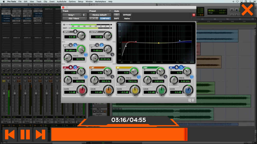Screen dimensions: 257x144
Task: Open insert position 'b' selector dropdown
Action: click(84, 15)
